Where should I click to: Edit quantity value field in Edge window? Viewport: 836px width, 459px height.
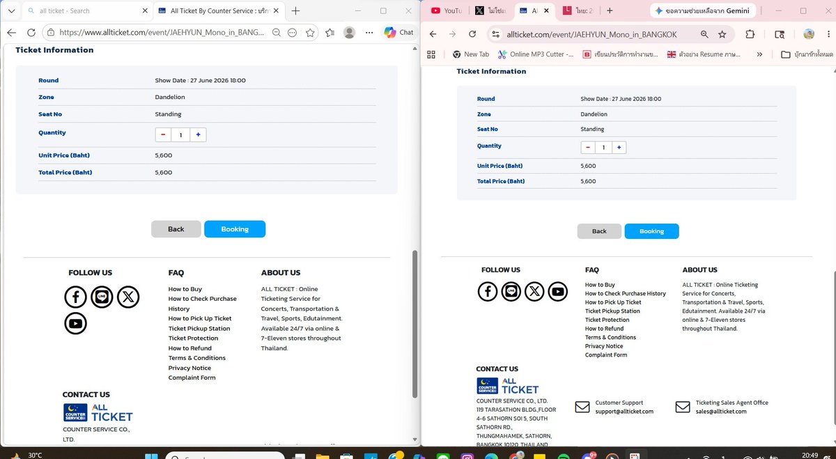coord(180,134)
